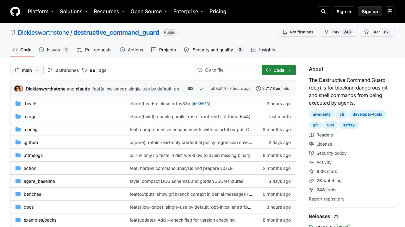Click the Readme book icon
Viewport: 405px width, 227px height.
click(x=311, y=135)
